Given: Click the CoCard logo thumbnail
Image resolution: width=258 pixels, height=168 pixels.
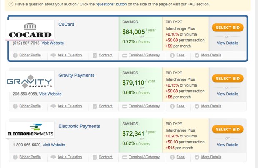Looking at the screenshot, I should click(x=30, y=30).
